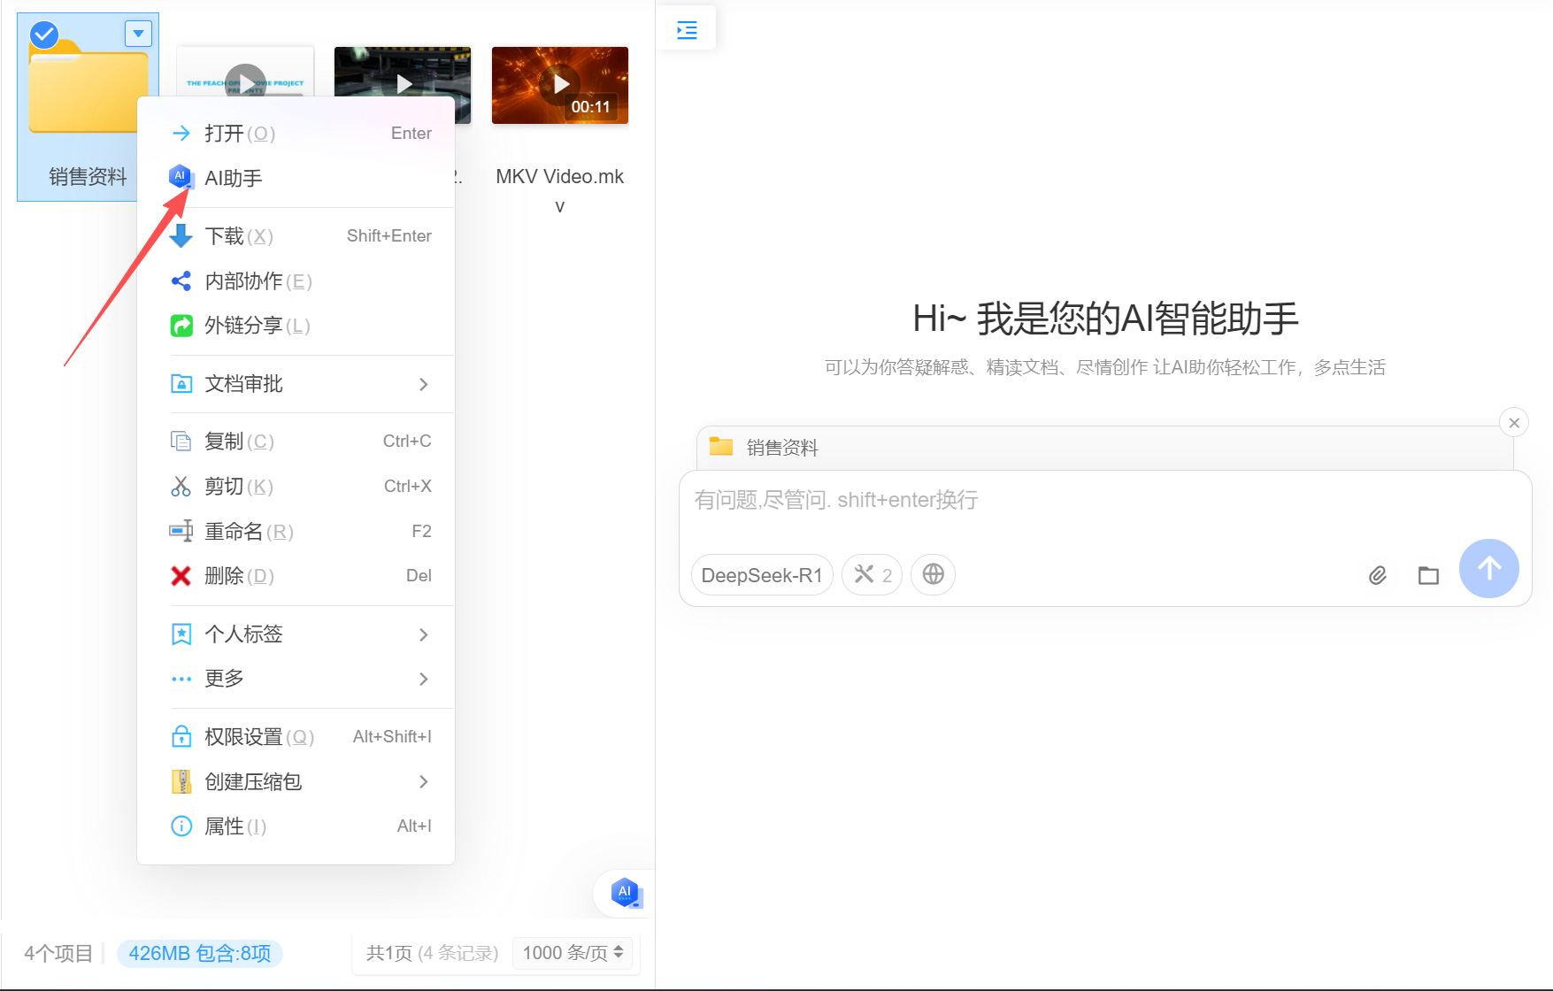Click the AI助手 icon in context menu
The height and width of the screenshot is (991, 1553).
coord(181,177)
